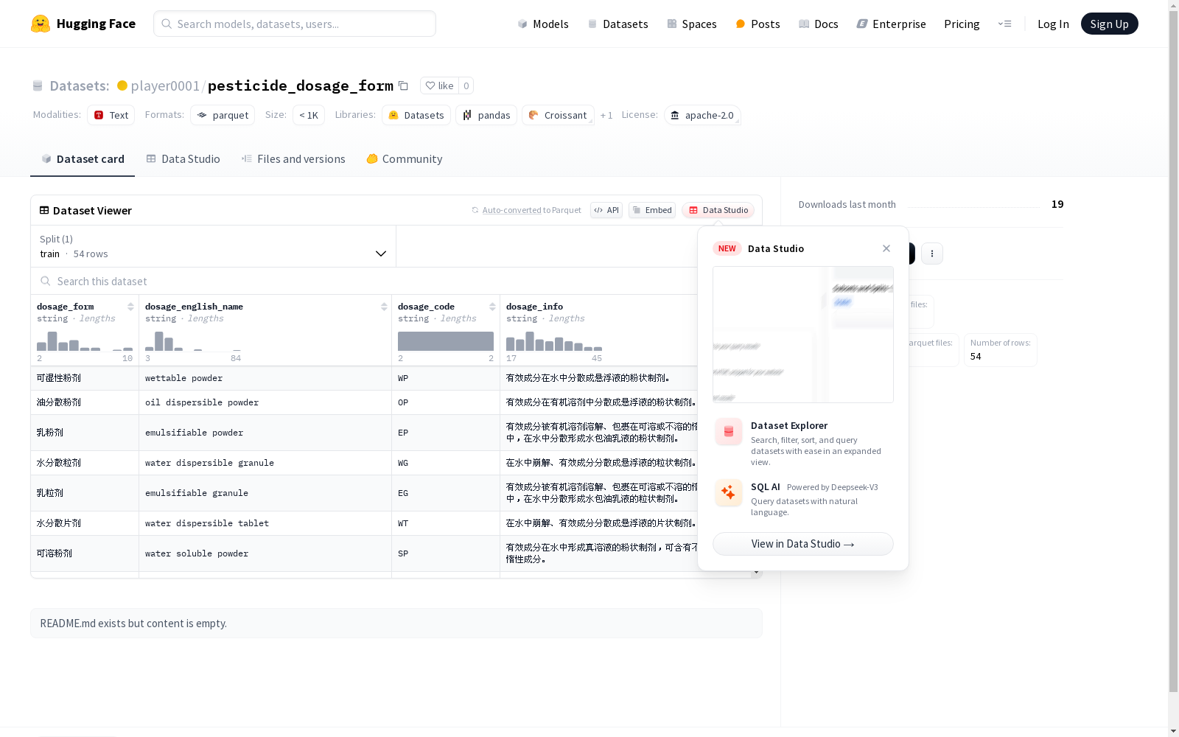
Task: Click the 'wettable powder' cell
Action: coord(265,378)
